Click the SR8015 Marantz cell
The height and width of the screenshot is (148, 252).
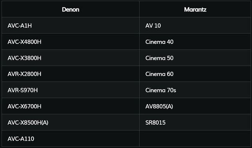[x=195, y=122]
